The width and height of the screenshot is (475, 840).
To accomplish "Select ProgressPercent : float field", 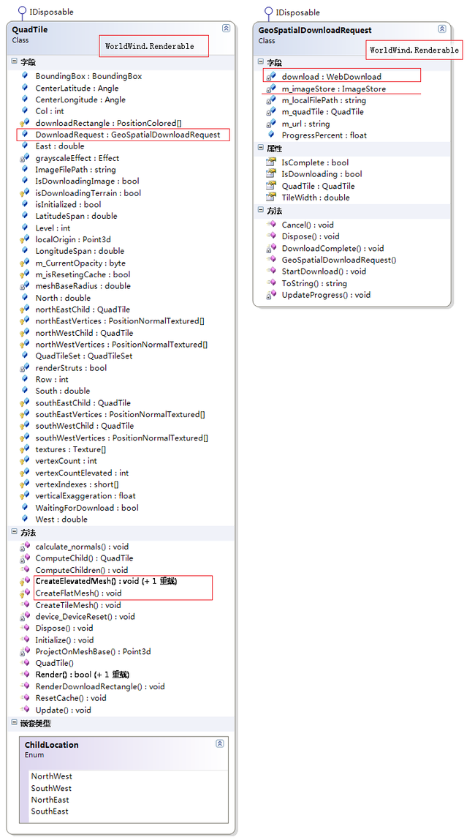I will click(324, 135).
